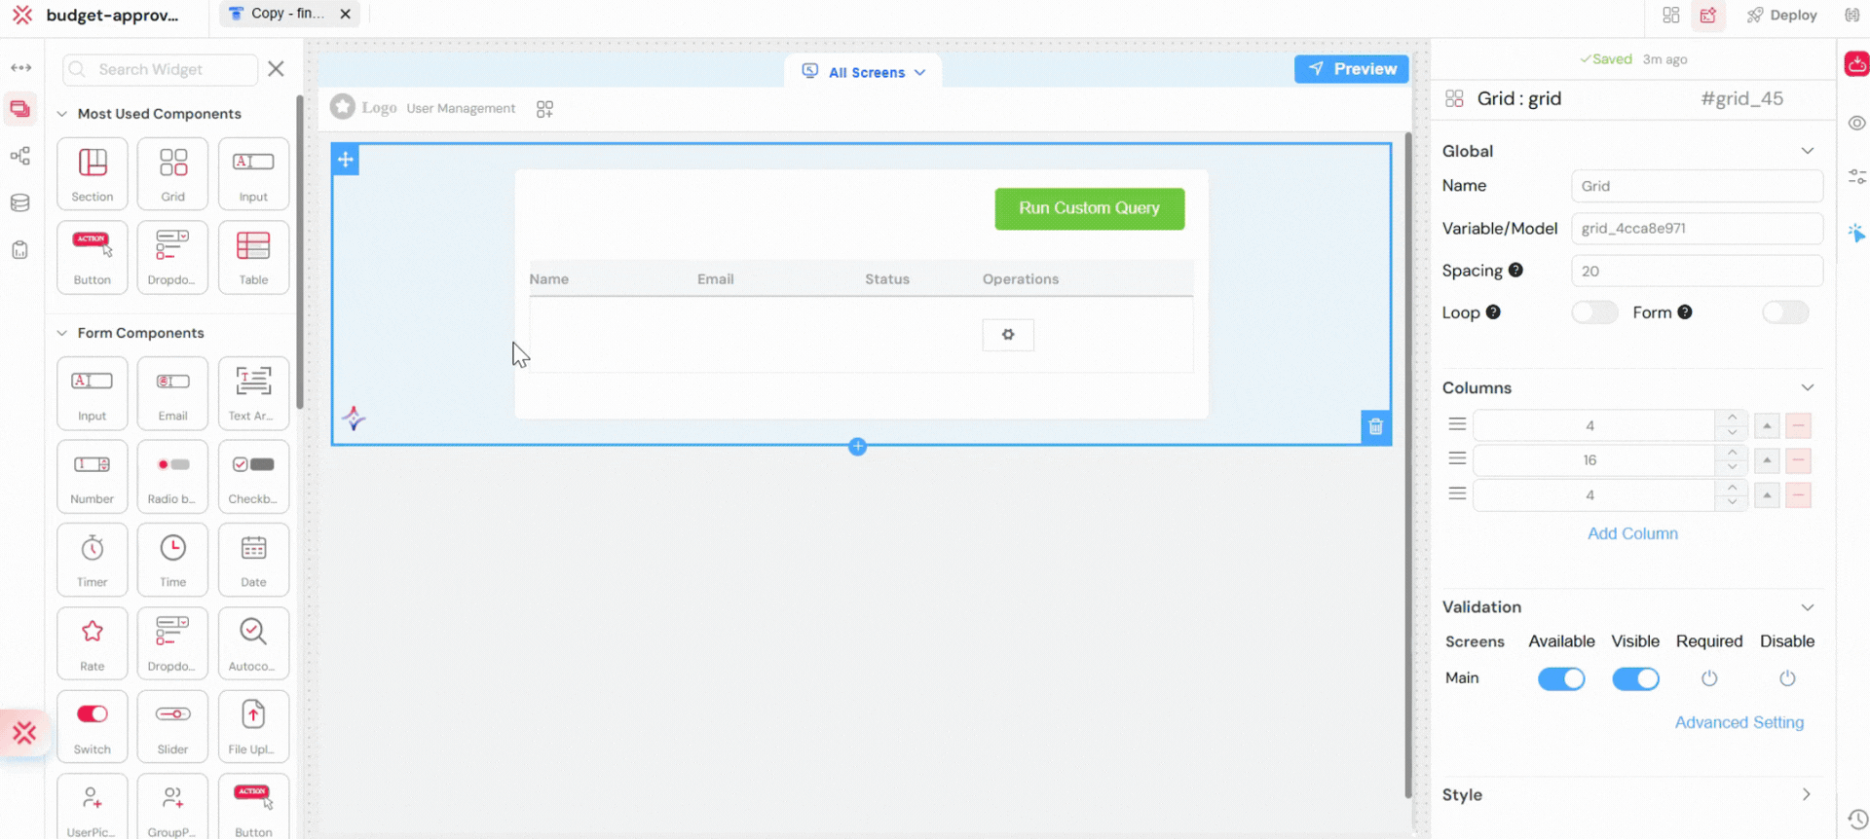Open the All Screens dropdown
The width and height of the screenshot is (1870, 839).
pos(864,72)
